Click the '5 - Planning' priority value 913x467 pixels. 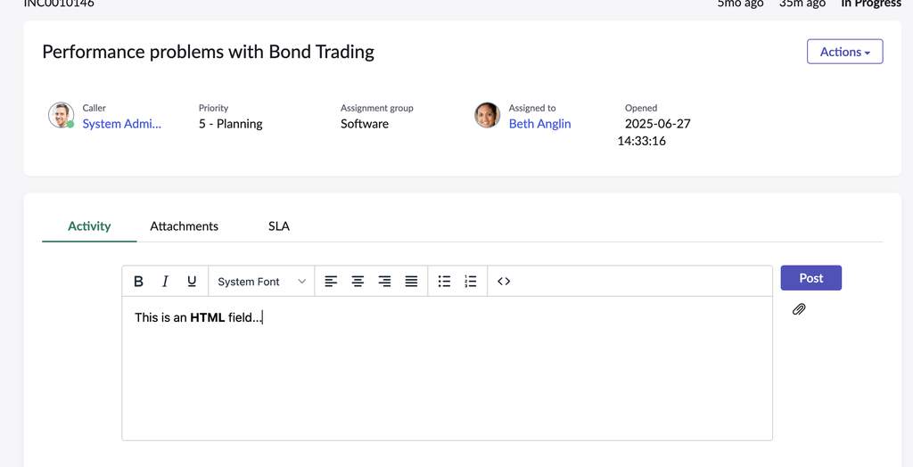point(231,124)
